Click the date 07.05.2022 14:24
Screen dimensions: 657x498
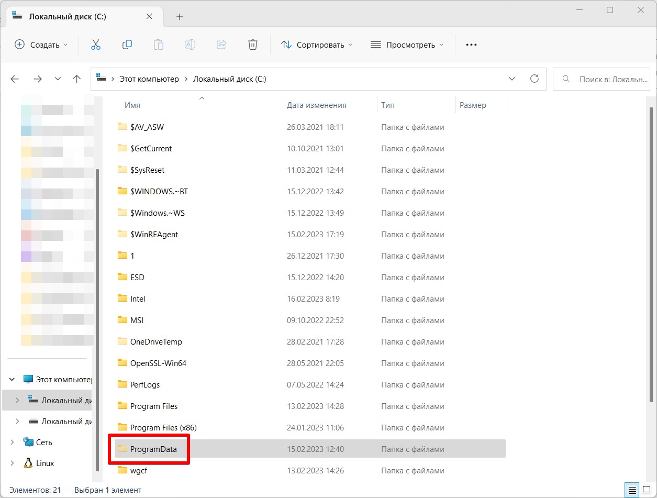[315, 384]
